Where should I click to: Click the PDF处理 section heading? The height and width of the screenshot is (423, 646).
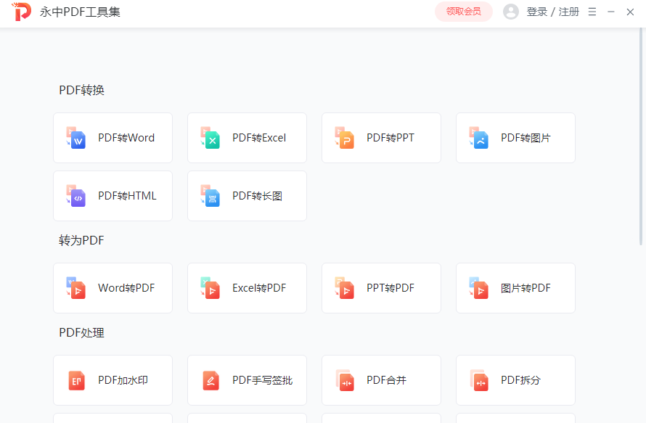click(x=81, y=333)
